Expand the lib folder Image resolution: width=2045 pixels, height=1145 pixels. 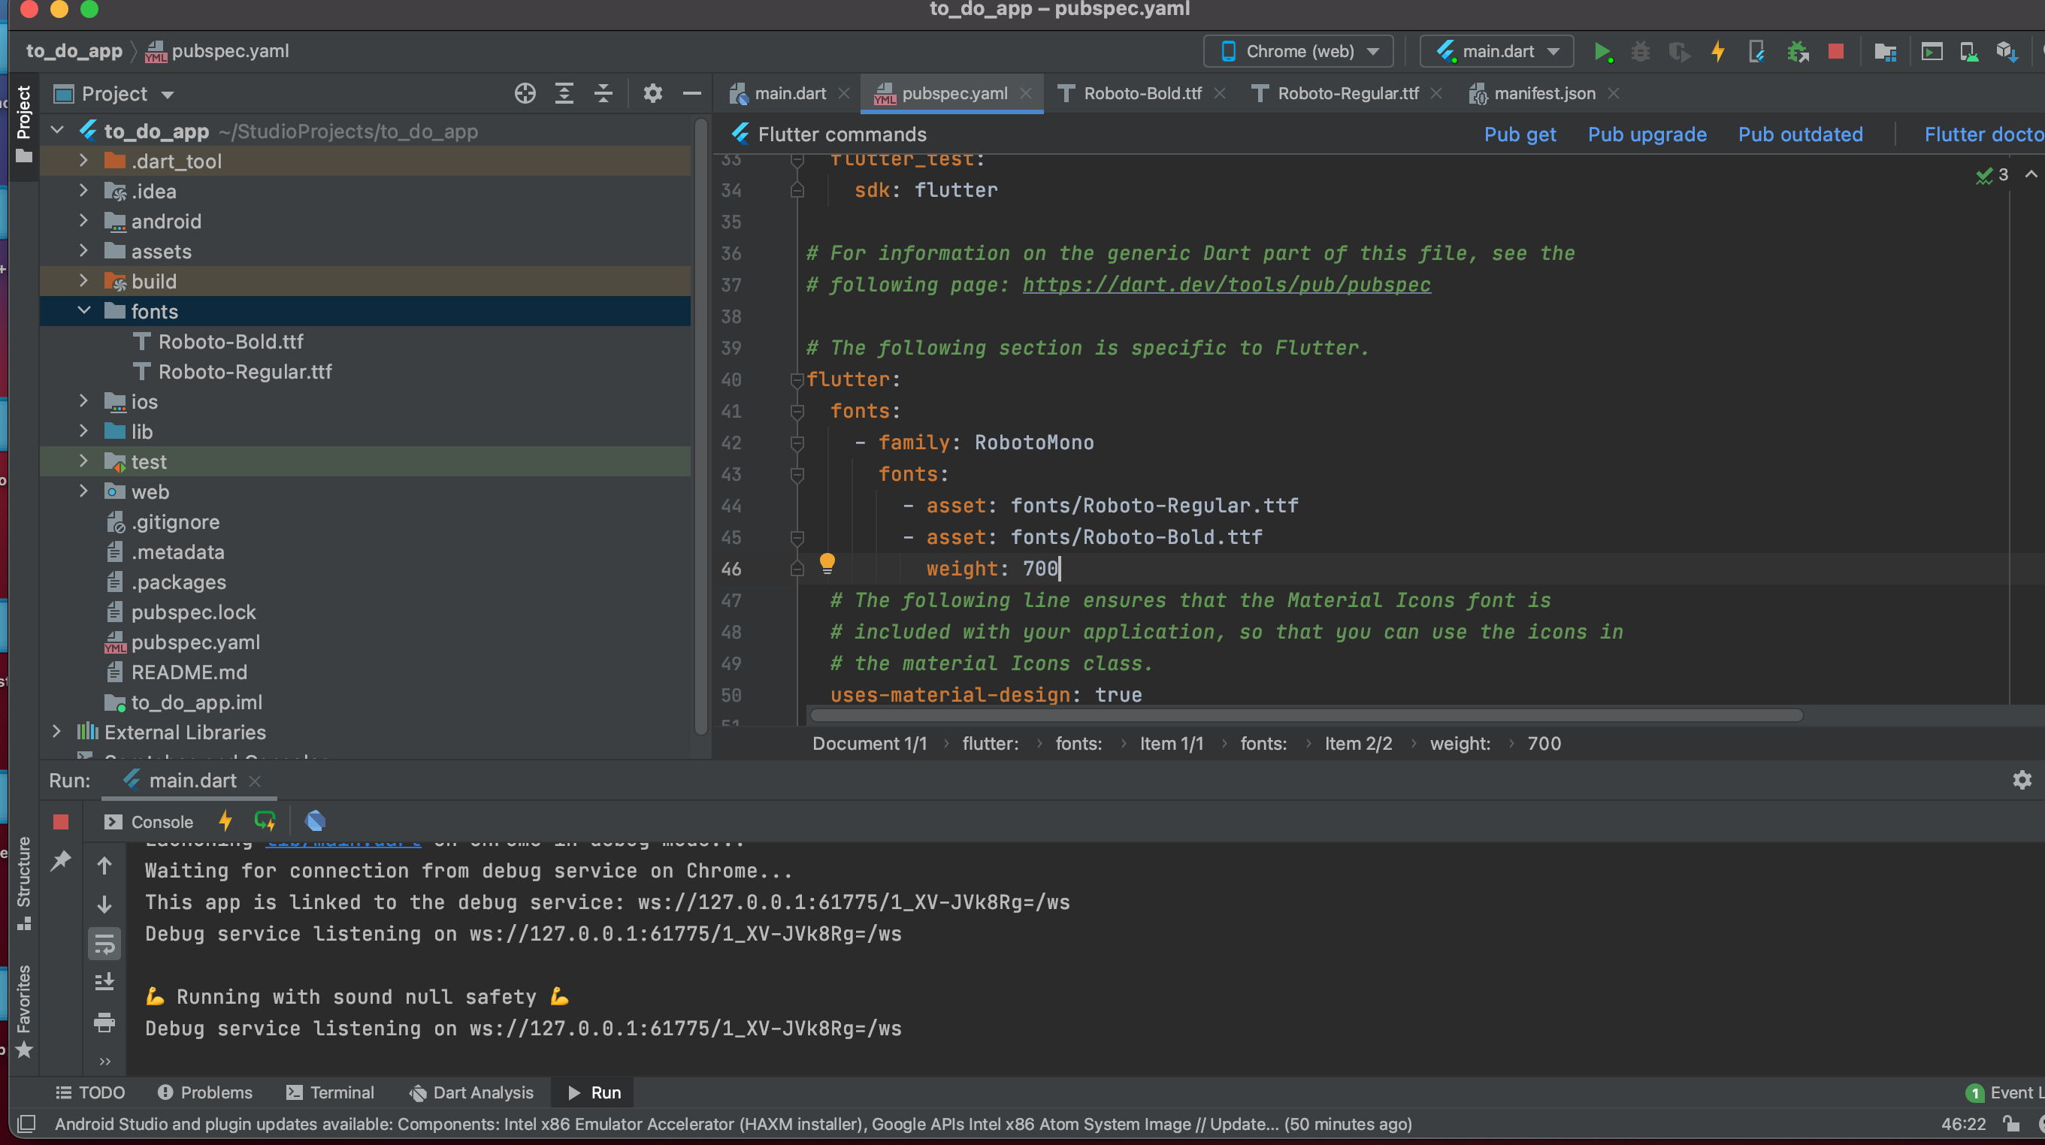(84, 431)
